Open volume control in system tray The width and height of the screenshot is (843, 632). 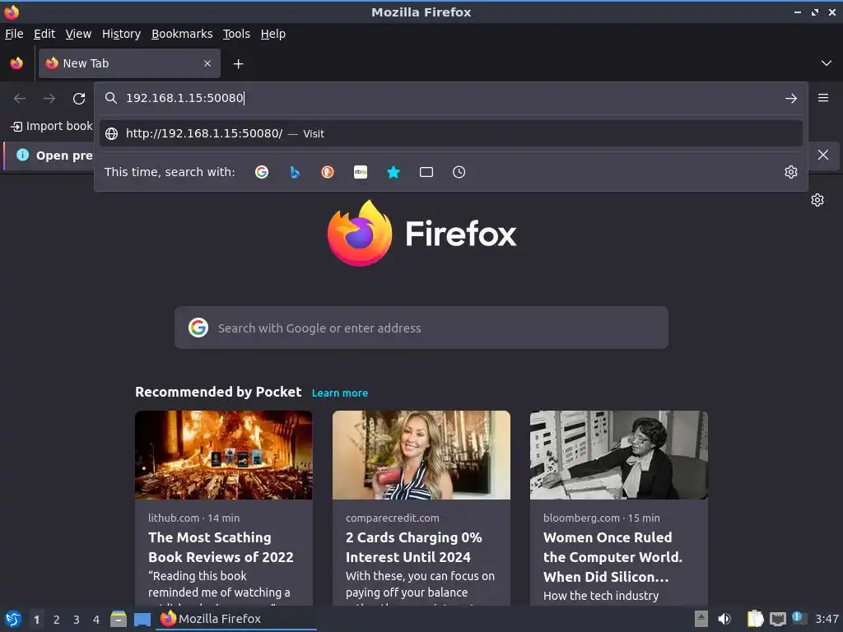[724, 619]
